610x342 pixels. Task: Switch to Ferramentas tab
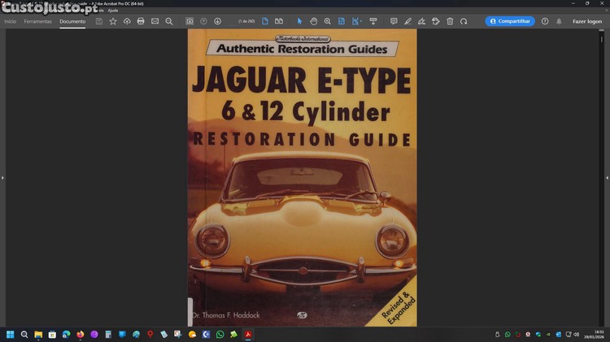pyautogui.click(x=37, y=21)
